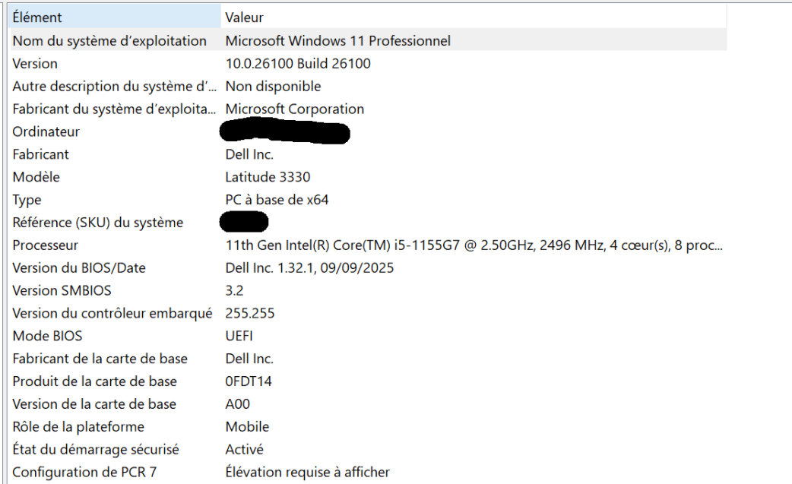Screen dimensions: 792x484
Task: Click the 'Élévation requise à afficher' value
Action: point(308,473)
